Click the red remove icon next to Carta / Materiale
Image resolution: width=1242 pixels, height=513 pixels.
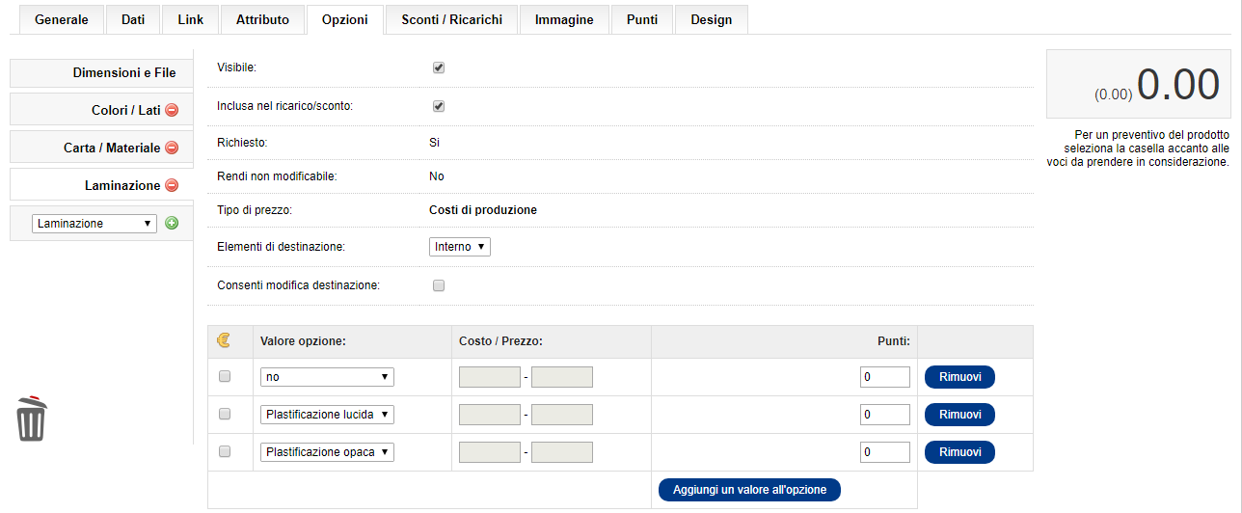pos(172,148)
